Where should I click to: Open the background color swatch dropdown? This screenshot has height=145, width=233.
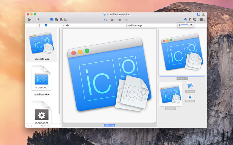pyautogui.click(x=202, y=20)
